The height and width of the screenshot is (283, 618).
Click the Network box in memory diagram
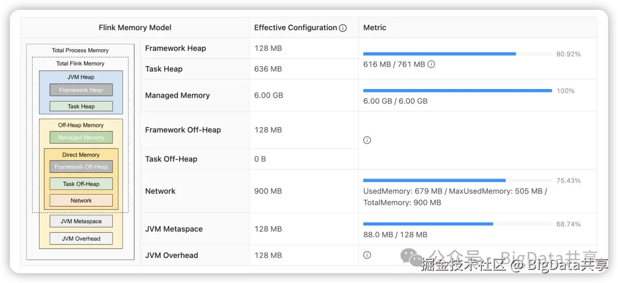81,201
